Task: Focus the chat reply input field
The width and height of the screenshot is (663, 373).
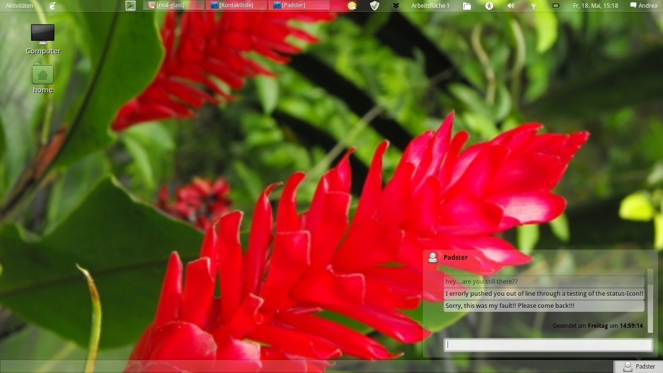Action: [x=548, y=345]
